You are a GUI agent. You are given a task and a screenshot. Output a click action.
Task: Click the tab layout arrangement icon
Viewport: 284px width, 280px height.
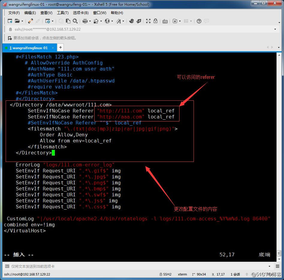click(186, 21)
